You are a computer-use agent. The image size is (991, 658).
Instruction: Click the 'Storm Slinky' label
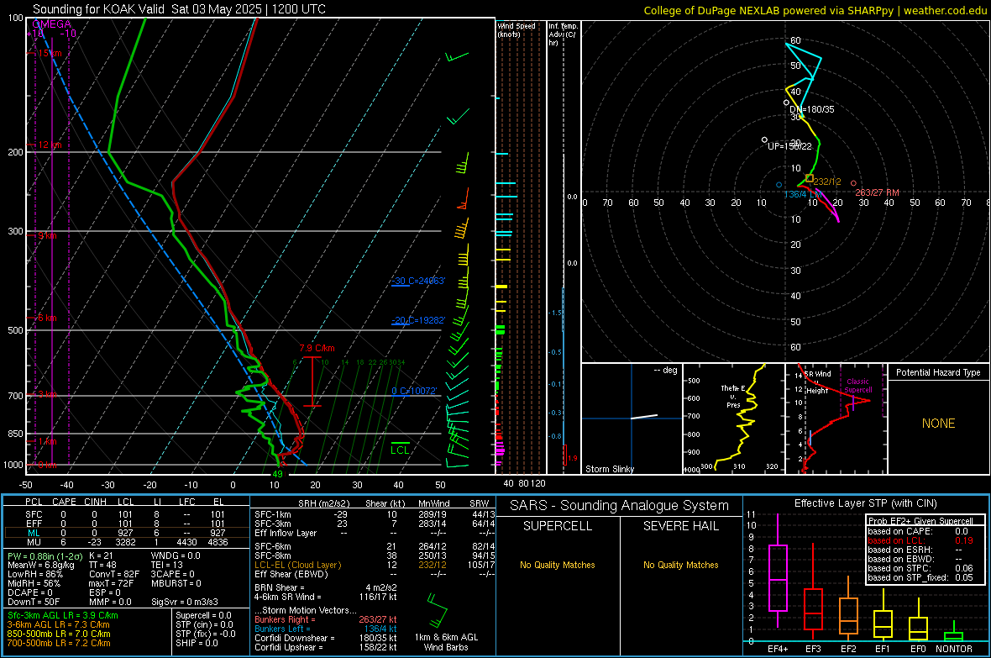[609, 469]
